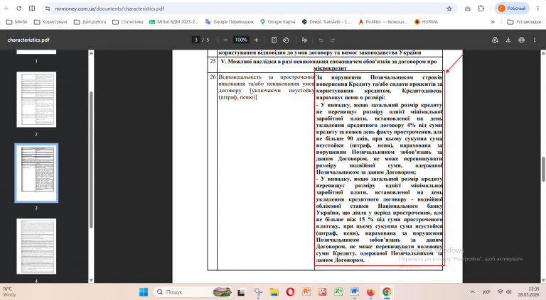Click the Chrome taskbar icon

coord(387,292)
